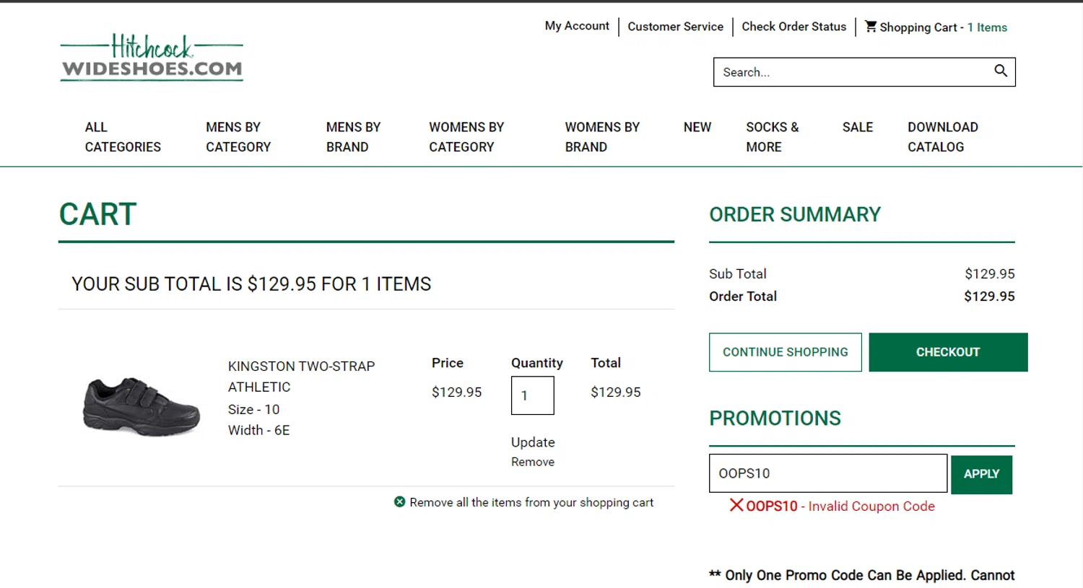Open Womens By Category menu
The width and height of the screenshot is (1083, 588).
click(x=466, y=137)
